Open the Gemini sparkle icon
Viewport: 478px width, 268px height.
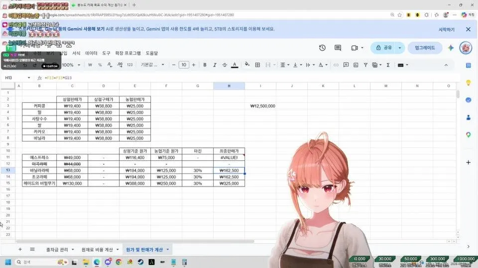pos(451,48)
